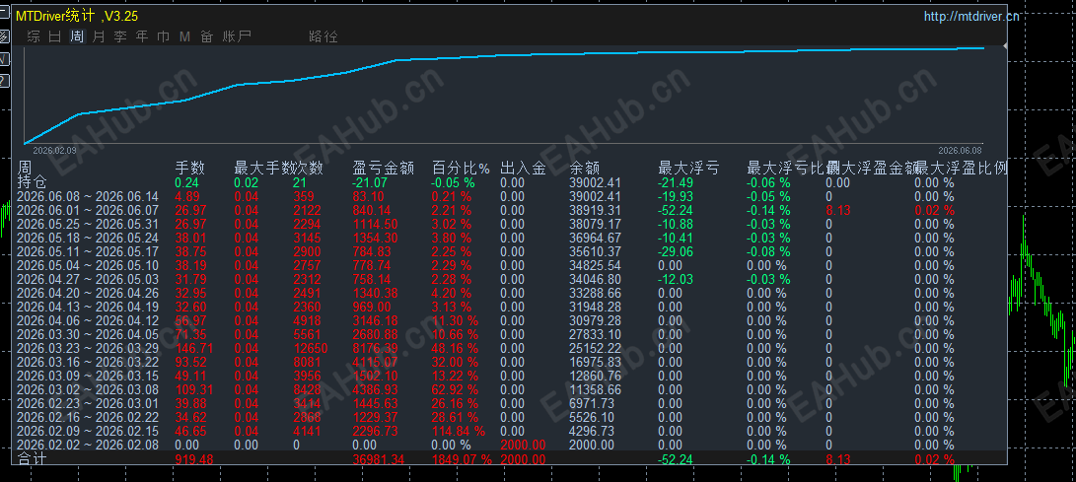Screen dimensions: 1076x482
Task: Click profit value 8176.39
Action: tap(376, 348)
